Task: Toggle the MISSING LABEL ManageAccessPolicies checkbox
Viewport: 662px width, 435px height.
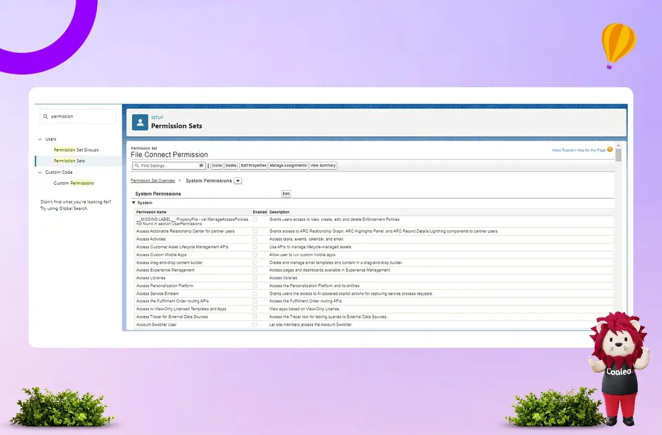Action: (254, 220)
